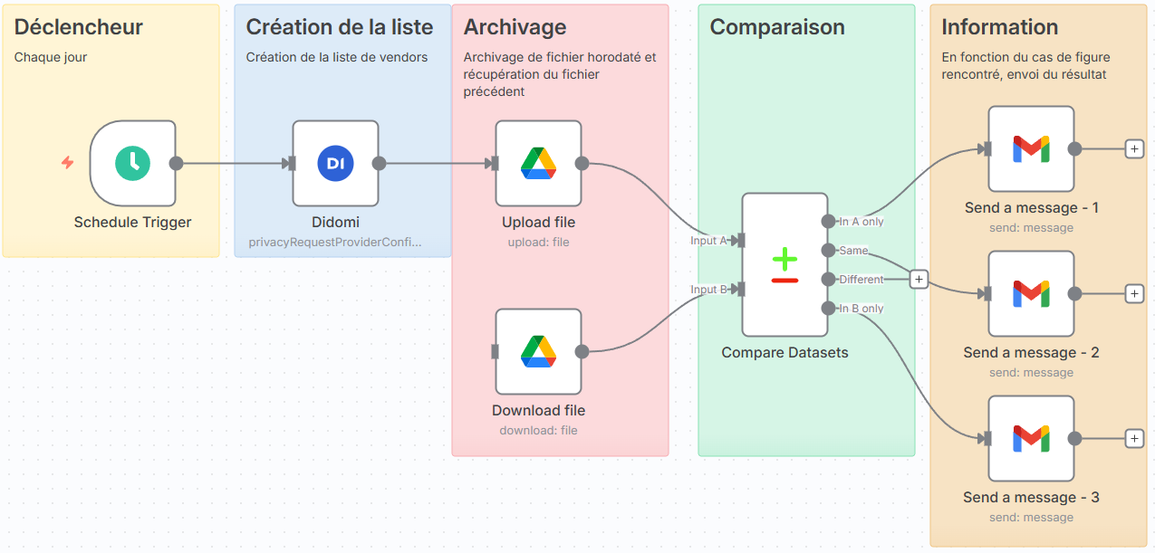This screenshot has height=553, width=1155.
Task: Select the Schedule Trigger clock node
Action: pyautogui.click(x=133, y=164)
